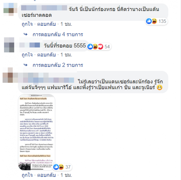Open the first commenter's profile picture
The width and height of the screenshot is (181, 180).
(x=10, y=9)
